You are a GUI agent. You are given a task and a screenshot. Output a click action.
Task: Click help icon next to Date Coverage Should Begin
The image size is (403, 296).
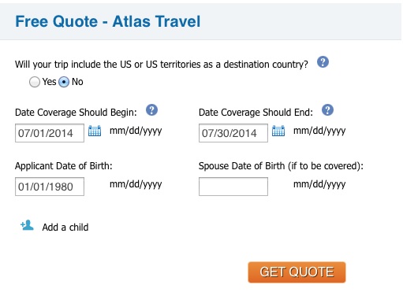pyautogui.click(x=151, y=109)
